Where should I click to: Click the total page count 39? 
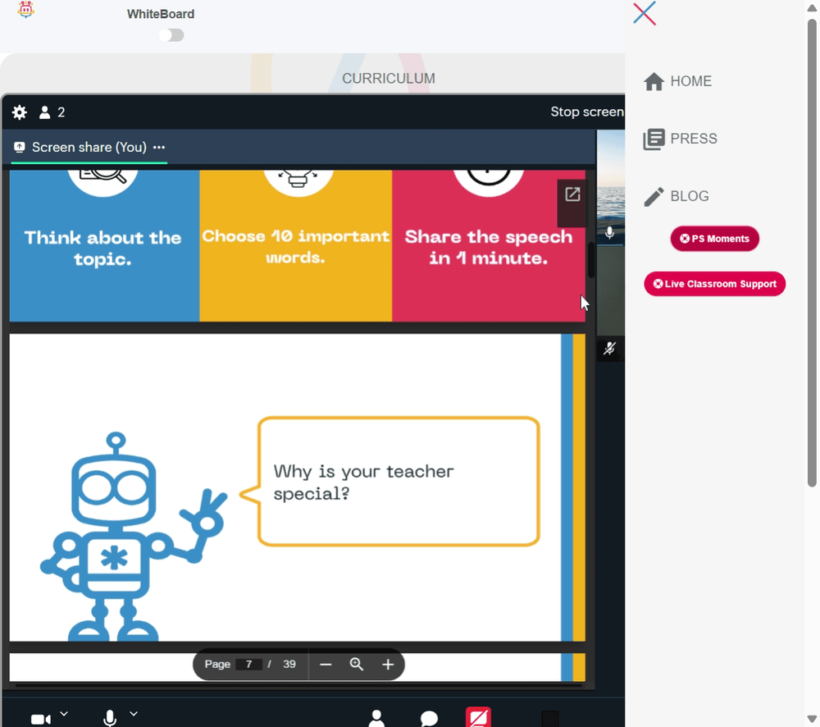coord(289,664)
